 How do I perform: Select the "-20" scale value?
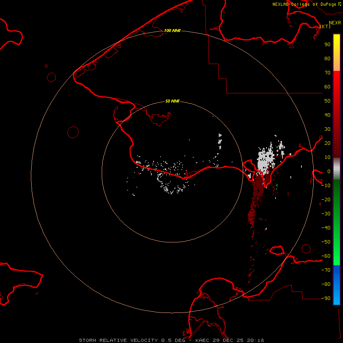point(326,199)
